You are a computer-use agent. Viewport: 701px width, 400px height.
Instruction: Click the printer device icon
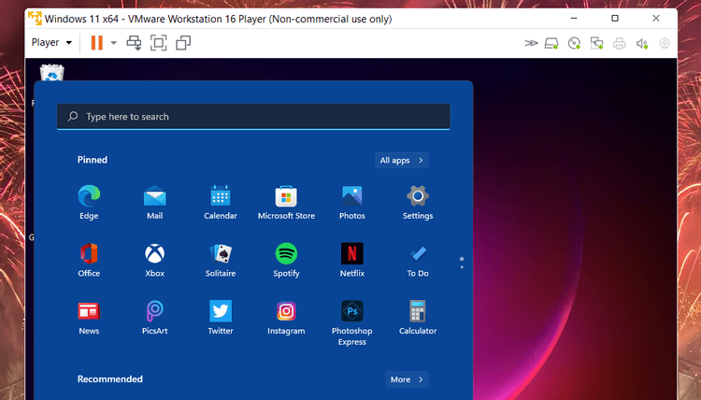pyautogui.click(x=619, y=43)
